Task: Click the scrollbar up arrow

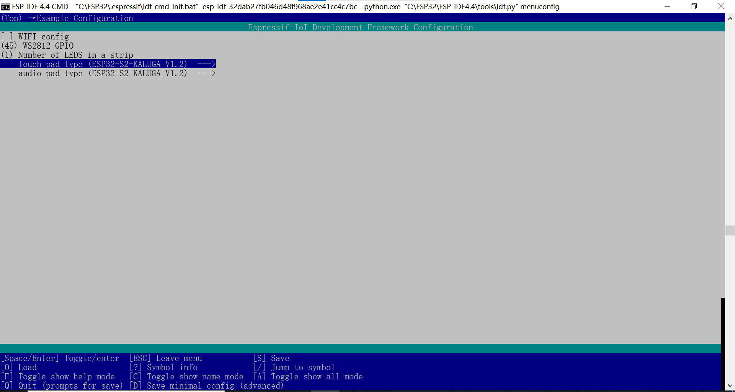Action: coord(730,18)
